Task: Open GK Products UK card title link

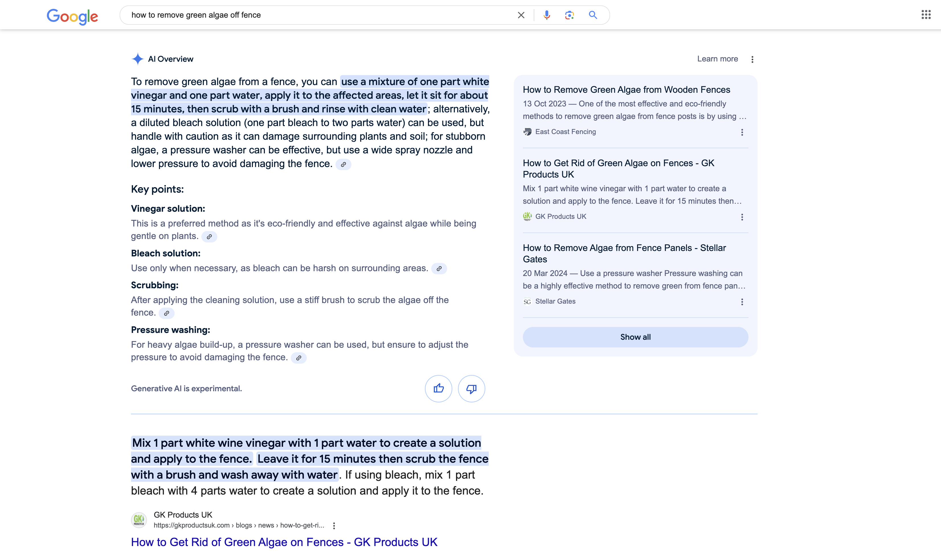Action: pyautogui.click(x=618, y=168)
